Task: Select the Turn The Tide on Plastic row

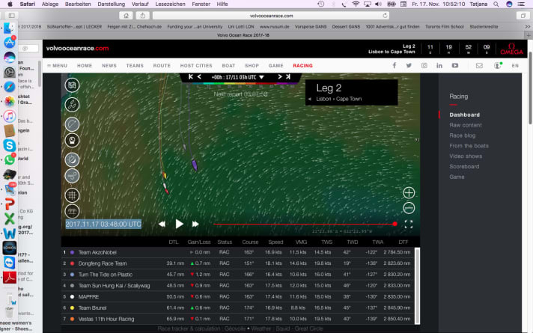Action: coord(238,275)
